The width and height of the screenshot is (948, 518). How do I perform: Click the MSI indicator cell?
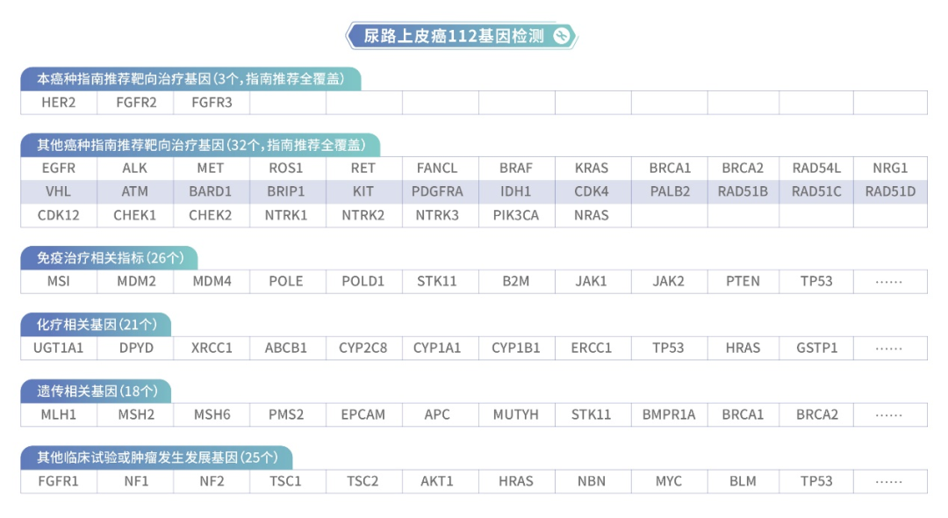(x=59, y=282)
